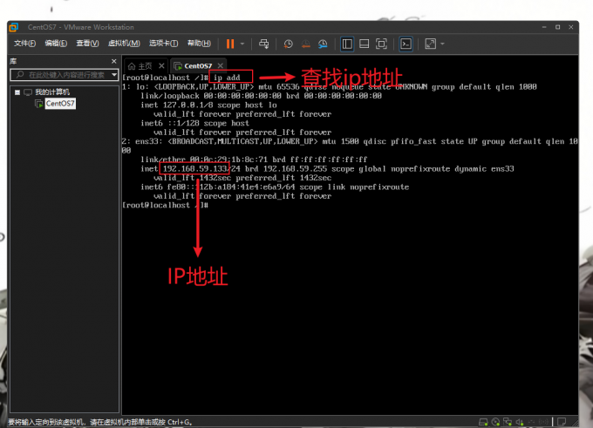
Task: Close the CentOS7 tab
Action: (x=220, y=65)
